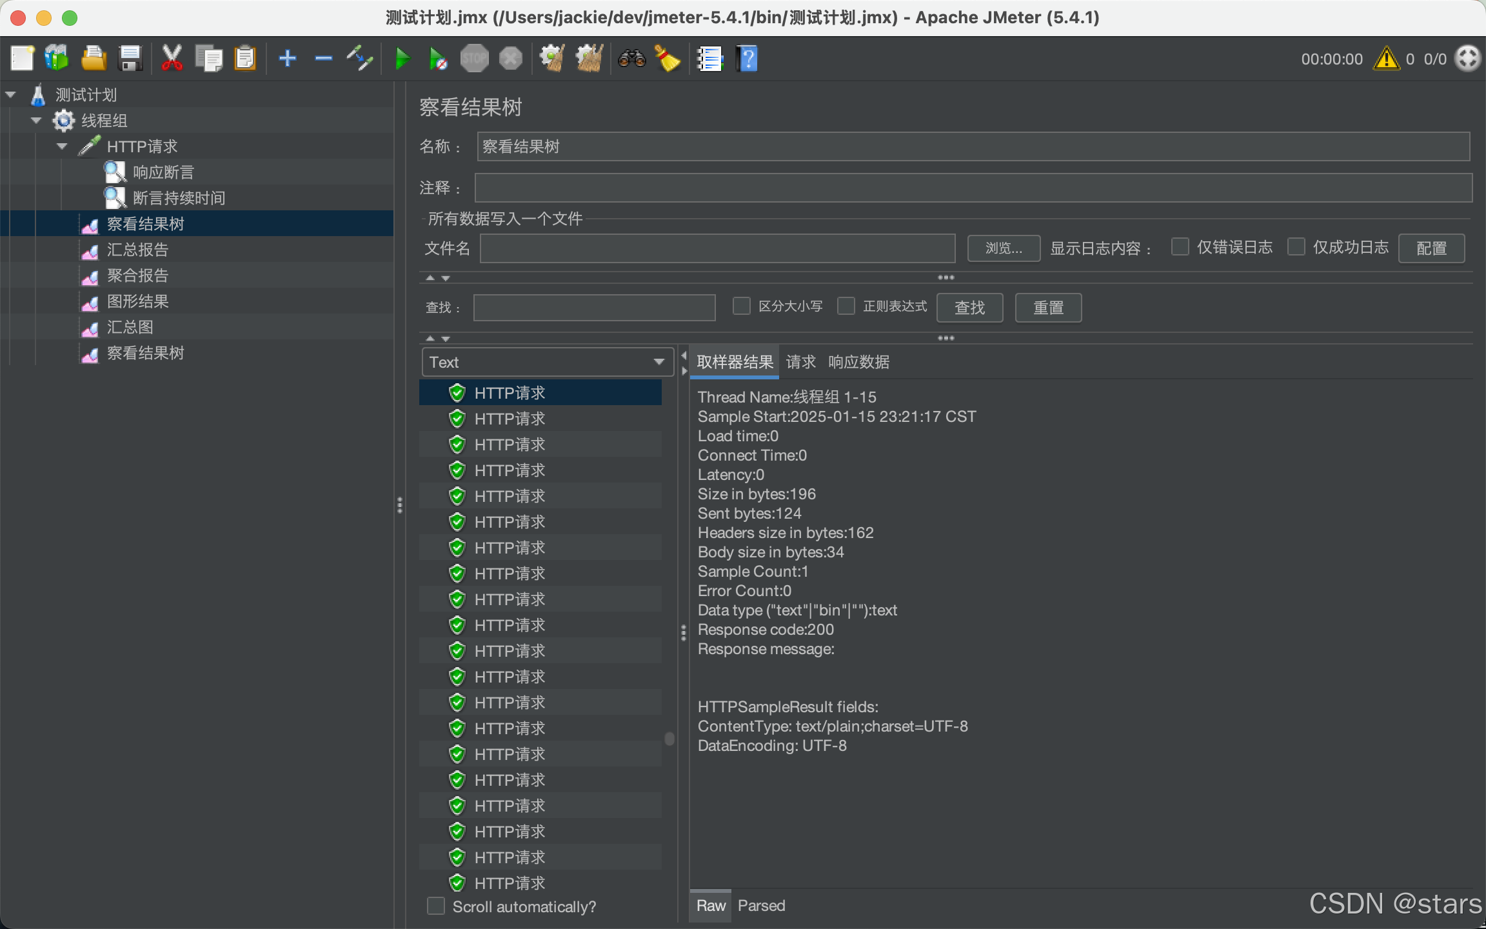This screenshot has width=1486, height=929.
Task: Click the Paste clipboard icon
Action: pyautogui.click(x=245, y=59)
